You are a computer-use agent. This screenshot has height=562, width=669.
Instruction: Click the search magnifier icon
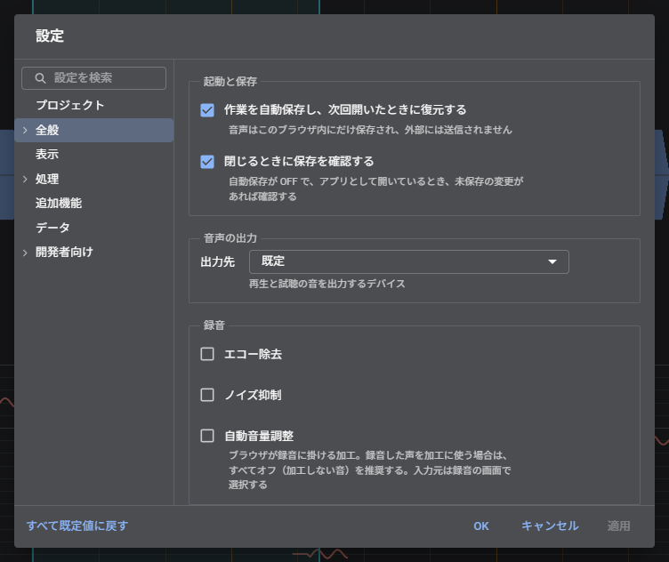point(40,78)
